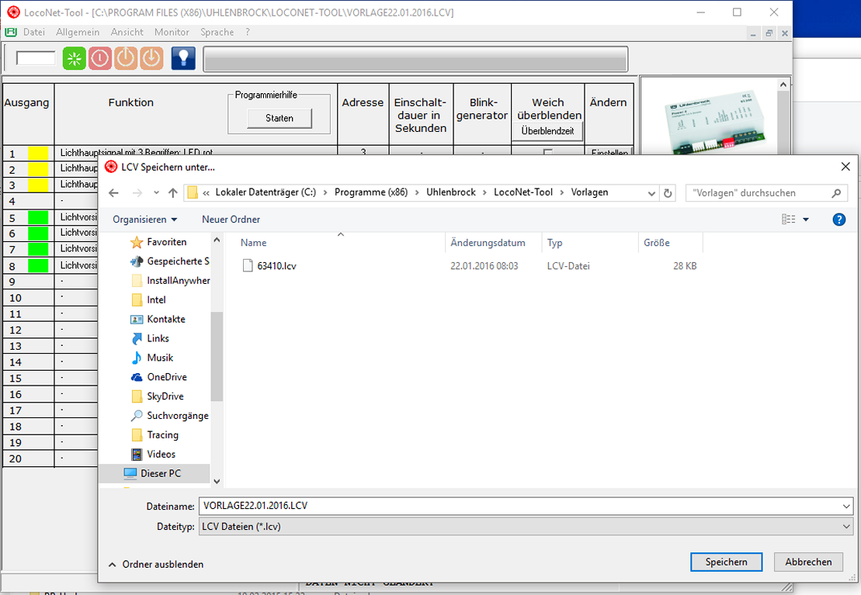Screen dimensions: 861x595
Task: Click the Überblendzeit button
Action: (x=547, y=131)
